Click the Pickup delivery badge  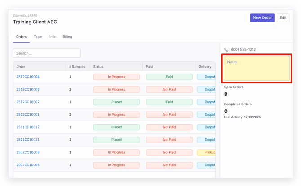208,152
